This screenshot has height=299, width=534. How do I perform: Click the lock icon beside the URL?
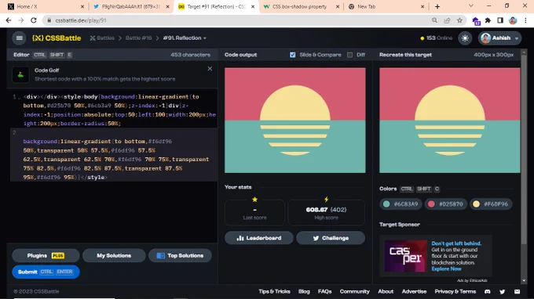[x=49, y=20]
